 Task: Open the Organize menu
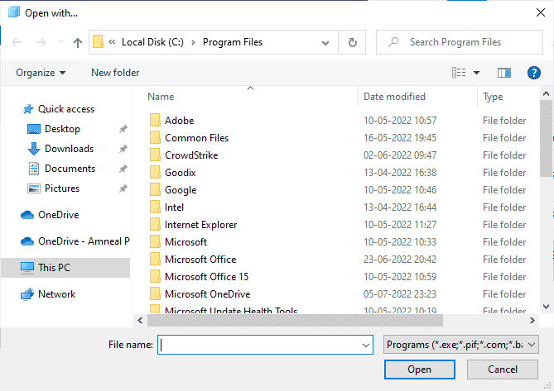coord(41,73)
